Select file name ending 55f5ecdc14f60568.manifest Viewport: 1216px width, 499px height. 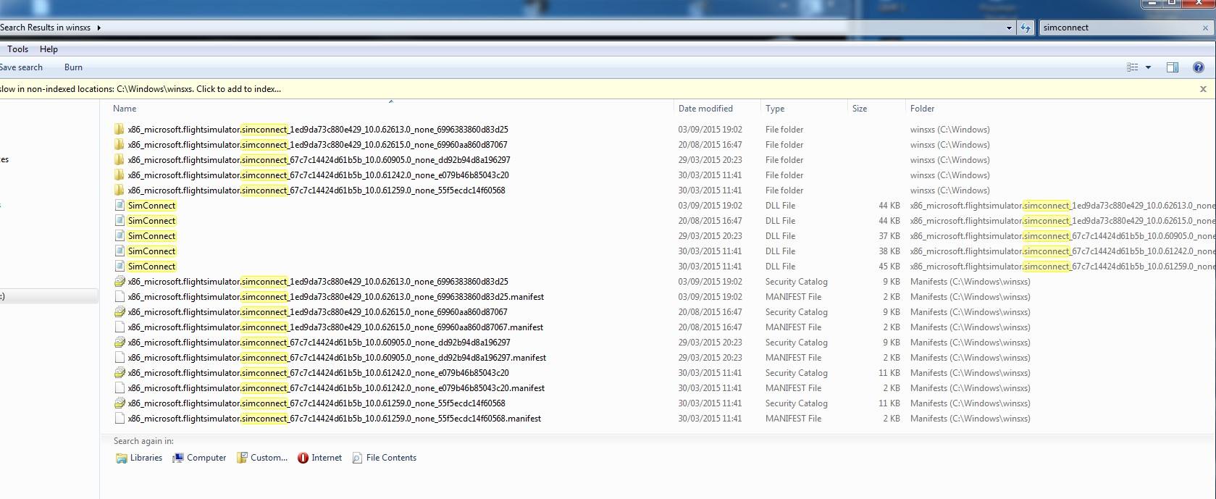(335, 419)
